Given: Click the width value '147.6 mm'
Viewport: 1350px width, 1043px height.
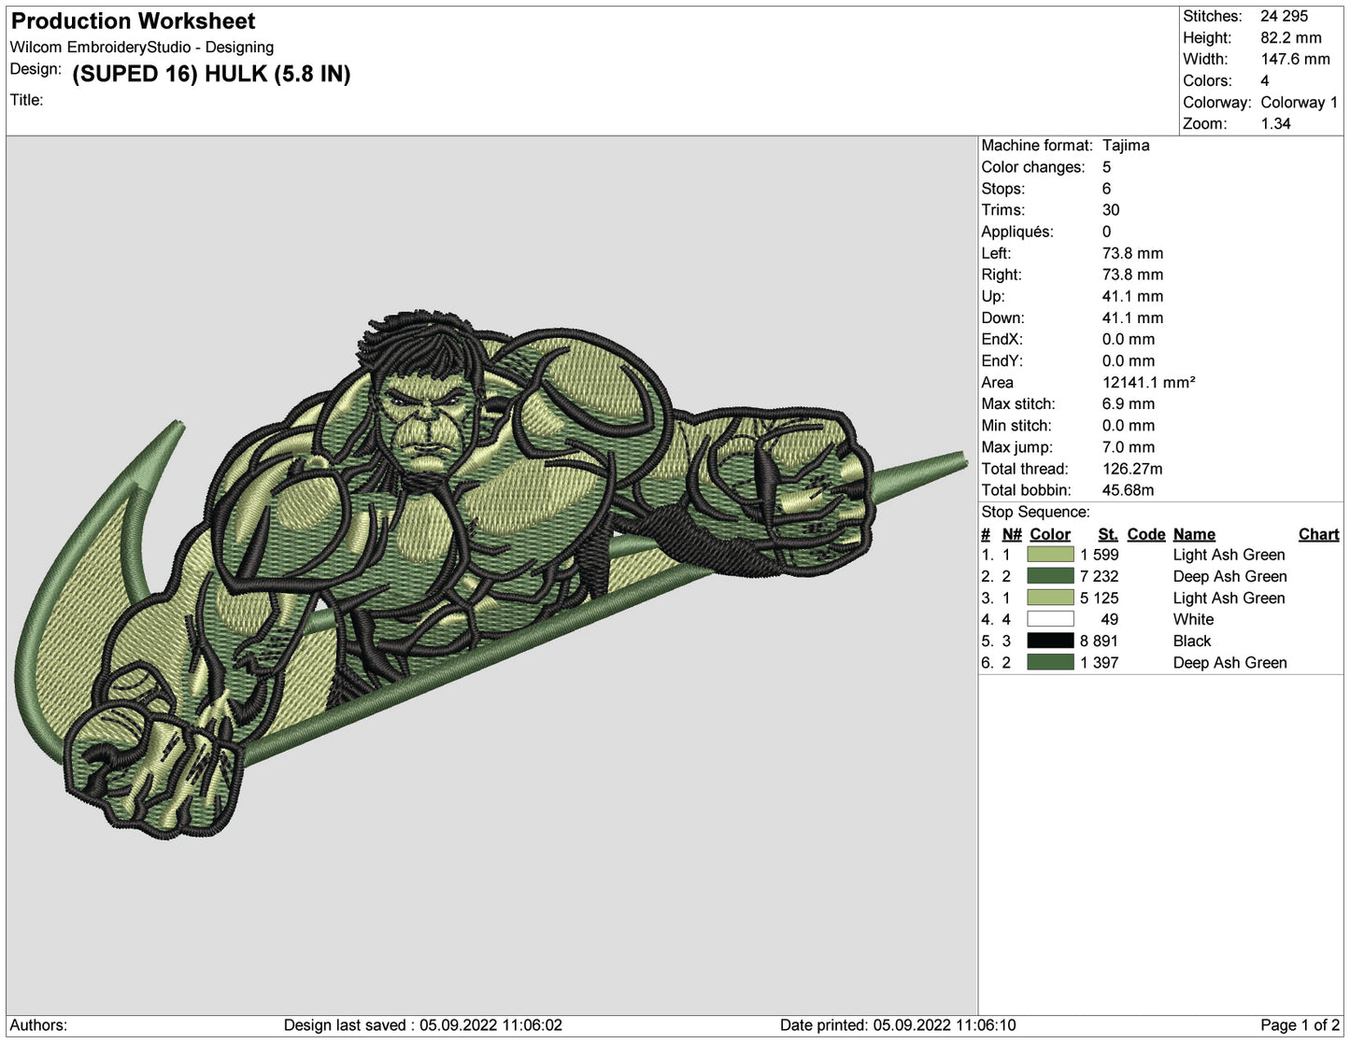Looking at the screenshot, I should pyautogui.click(x=1295, y=59).
